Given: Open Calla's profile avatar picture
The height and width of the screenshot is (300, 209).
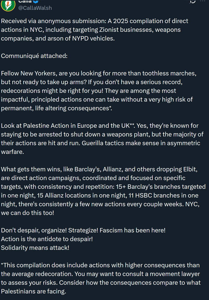Looking at the screenshot, I should click(8, 5).
